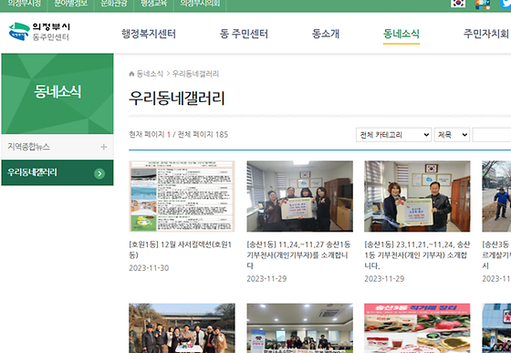Click the 우리동네갤러리 page heading
Screen dimensions: 511x353
click(x=177, y=98)
